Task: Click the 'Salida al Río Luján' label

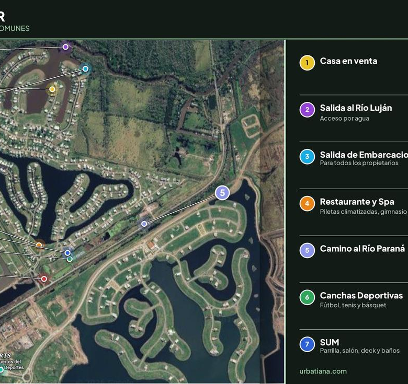Action: pos(356,108)
